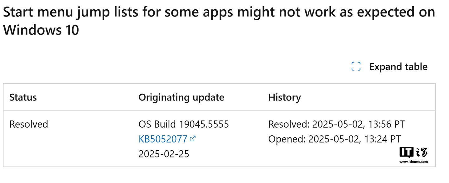Click the IT speech-bubble logo watermark
This screenshot has width=449, height=183.
pyautogui.click(x=407, y=152)
